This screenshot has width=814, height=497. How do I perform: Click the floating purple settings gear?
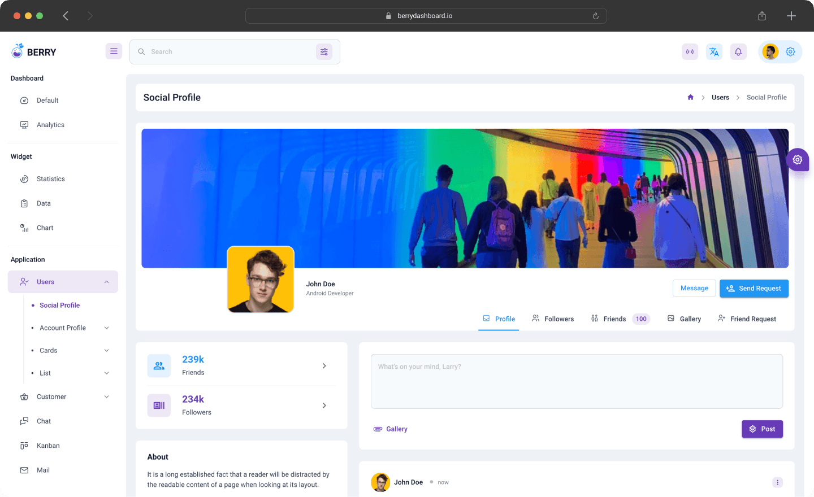pyautogui.click(x=797, y=160)
